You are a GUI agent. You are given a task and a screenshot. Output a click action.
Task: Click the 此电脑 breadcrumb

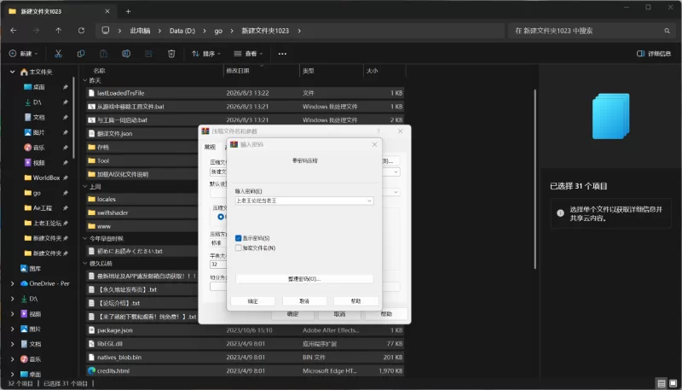click(140, 31)
